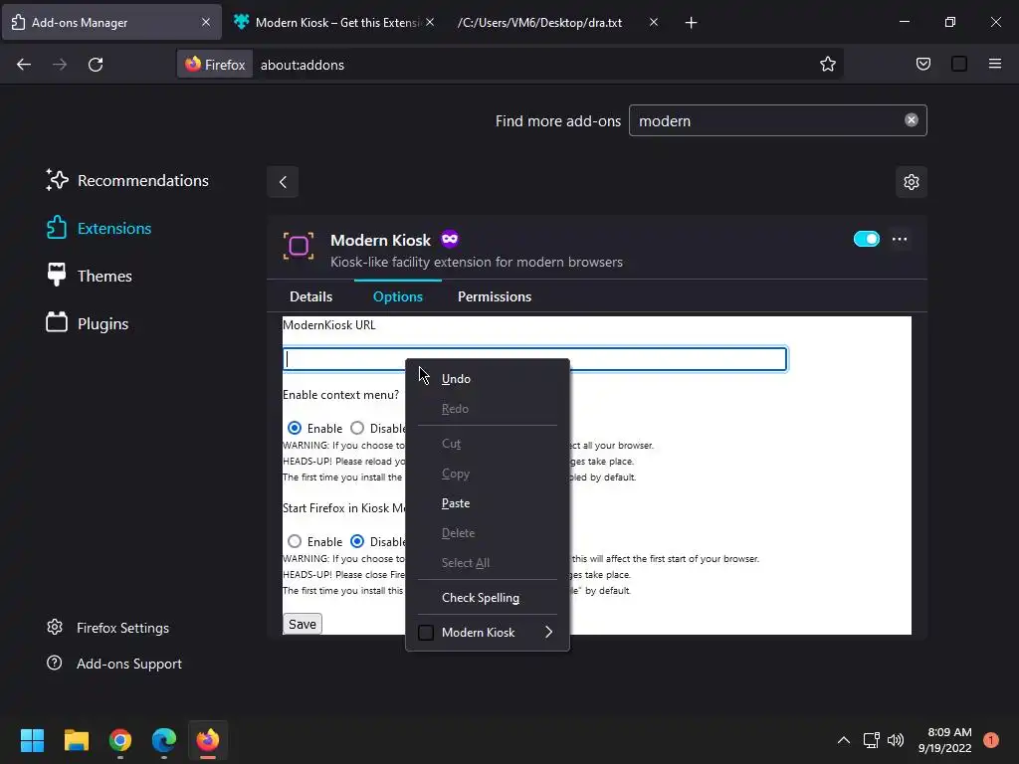Screen dimensions: 1019x764
Task: Open the Firefox hamburger application menu
Action: point(994,64)
